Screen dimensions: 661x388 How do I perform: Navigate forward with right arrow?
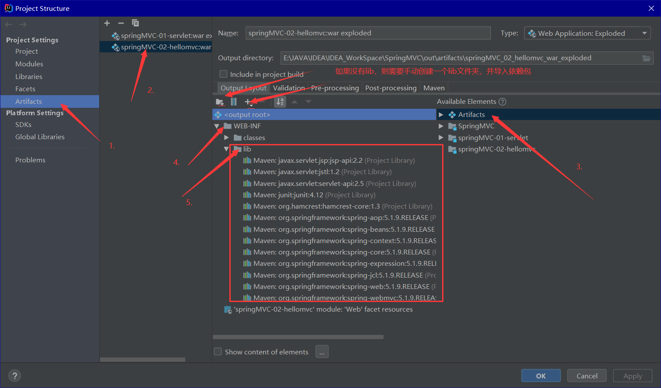pos(23,24)
